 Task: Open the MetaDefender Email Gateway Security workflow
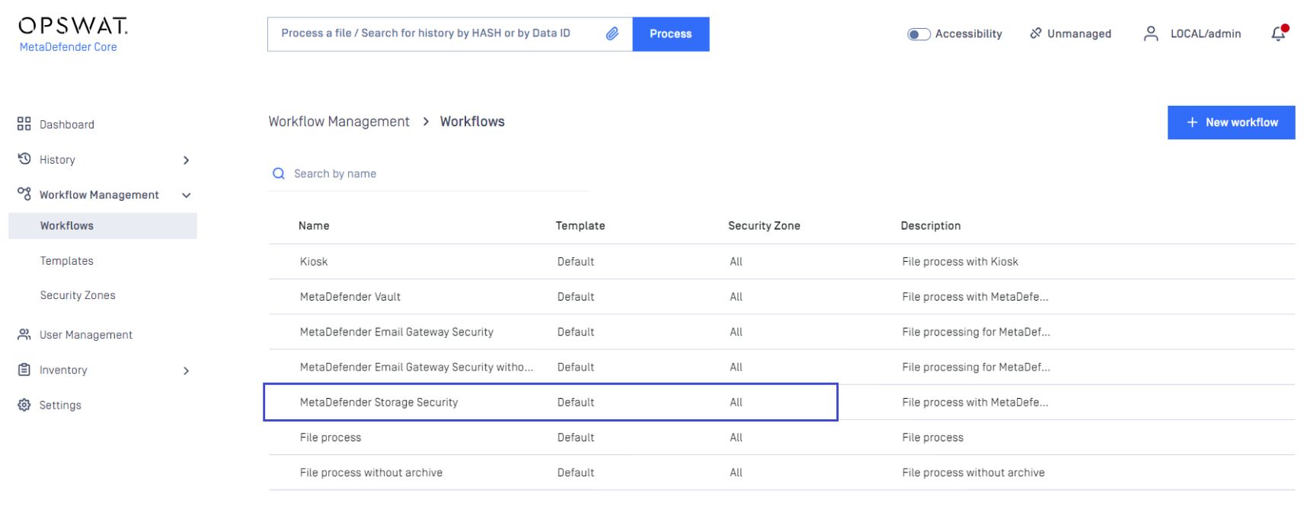click(x=781, y=332)
